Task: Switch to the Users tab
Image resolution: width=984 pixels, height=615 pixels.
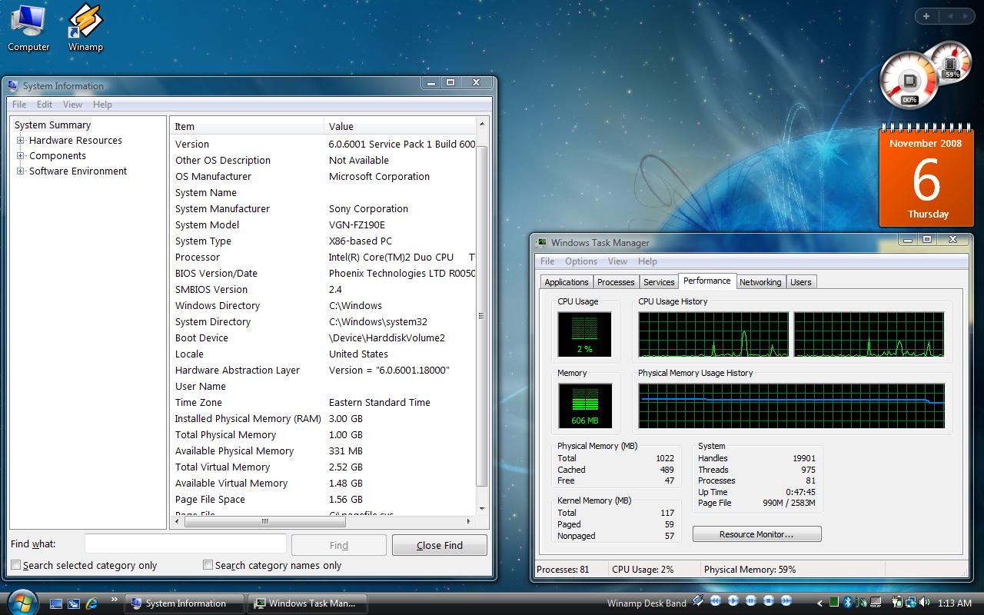Action: click(x=801, y=282)
